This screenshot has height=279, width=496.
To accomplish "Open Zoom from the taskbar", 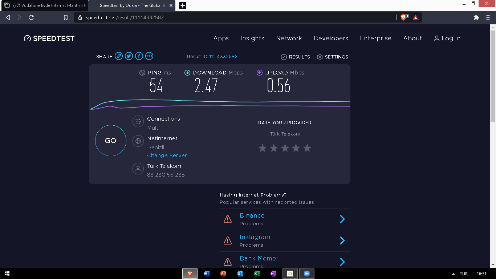I will (307, 274).
